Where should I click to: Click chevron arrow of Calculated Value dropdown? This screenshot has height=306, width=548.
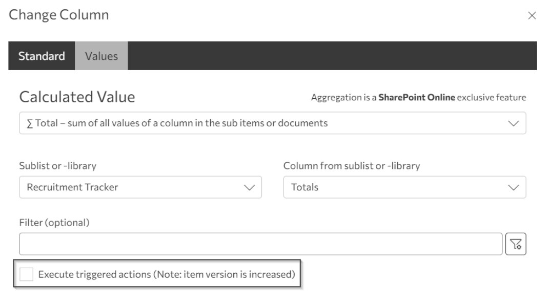coord(513,123)
